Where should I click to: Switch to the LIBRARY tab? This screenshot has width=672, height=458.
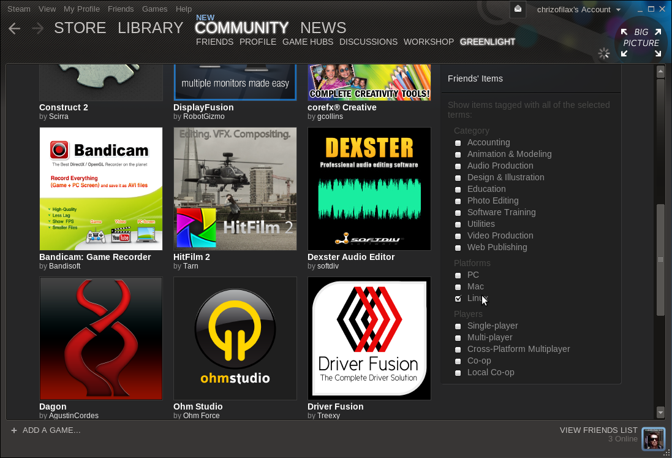[x=150, y=28]
